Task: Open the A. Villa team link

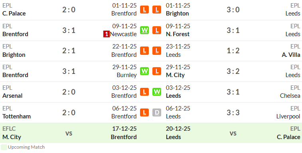Action: pos(291,55)
